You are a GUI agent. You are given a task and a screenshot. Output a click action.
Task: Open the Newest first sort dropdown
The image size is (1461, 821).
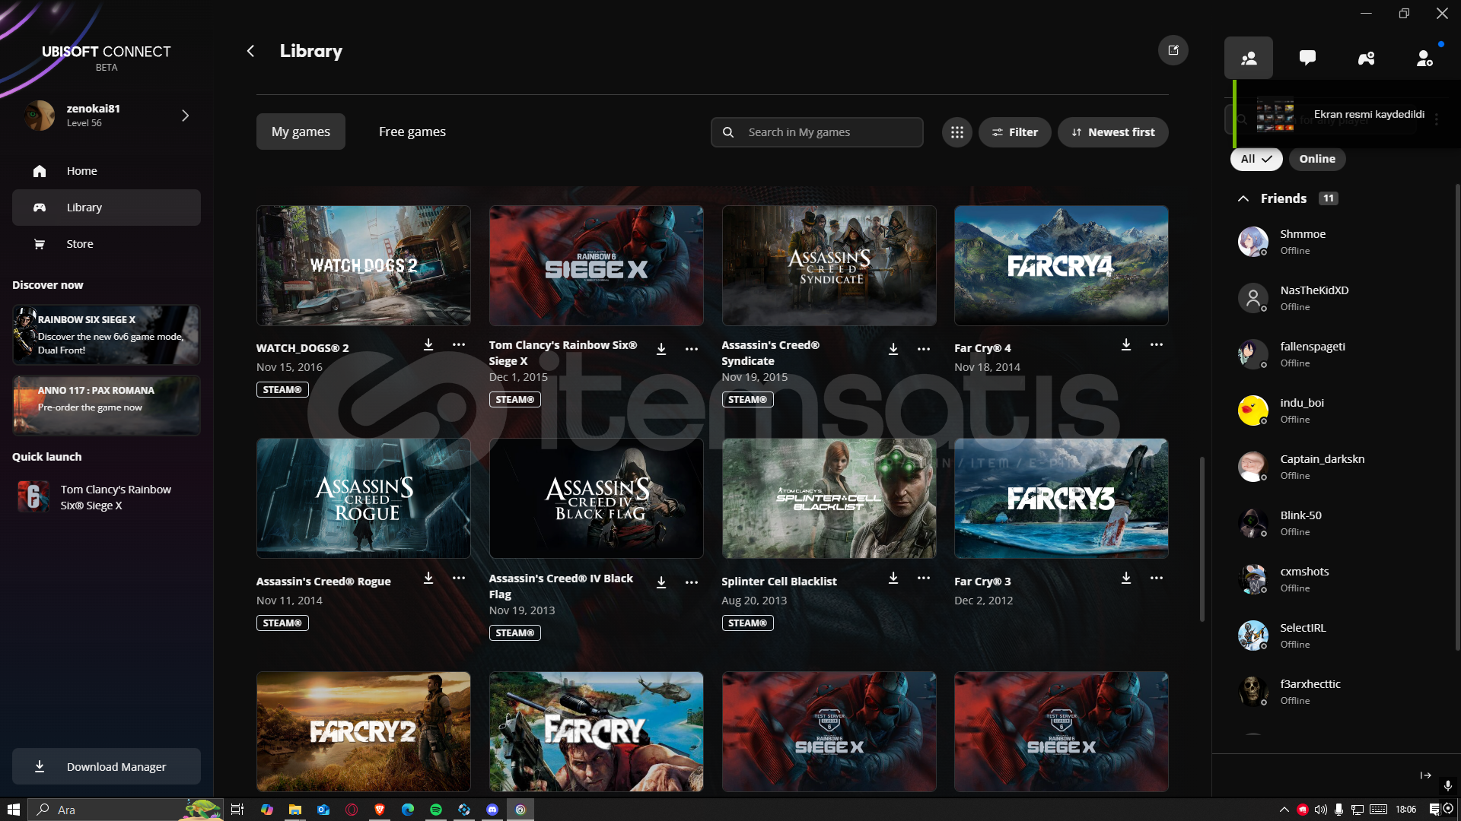click(x=1112, y=132)
